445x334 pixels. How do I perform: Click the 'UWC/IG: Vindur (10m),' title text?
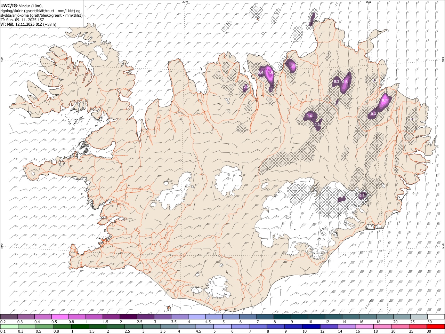pyautogui.click(x=22, y=6)
